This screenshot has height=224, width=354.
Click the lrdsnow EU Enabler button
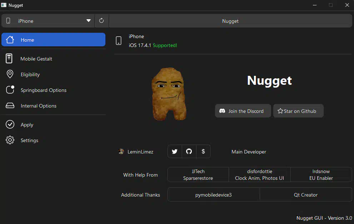coord(321,175)
